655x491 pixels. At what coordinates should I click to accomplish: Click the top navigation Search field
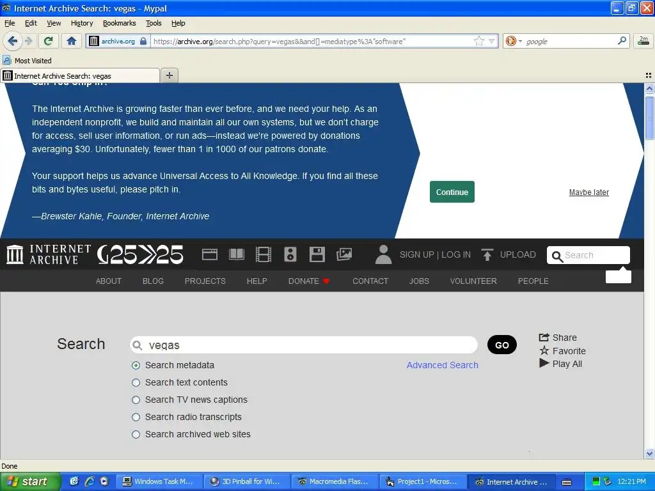588,255
